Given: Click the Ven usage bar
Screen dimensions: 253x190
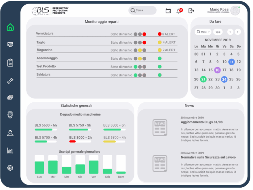Looking at the screenshot, I should pos(94,164).
